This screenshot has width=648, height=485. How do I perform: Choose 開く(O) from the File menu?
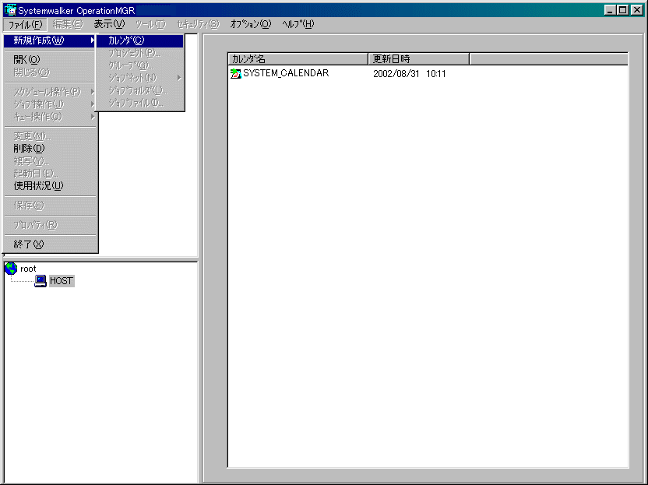(51, 59)
